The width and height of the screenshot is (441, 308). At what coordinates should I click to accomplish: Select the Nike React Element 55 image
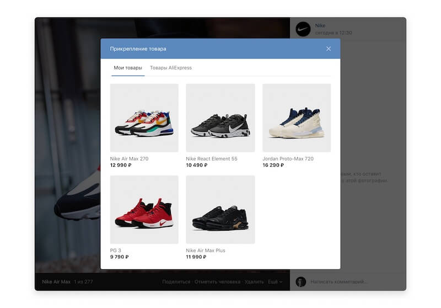[220, 118]
